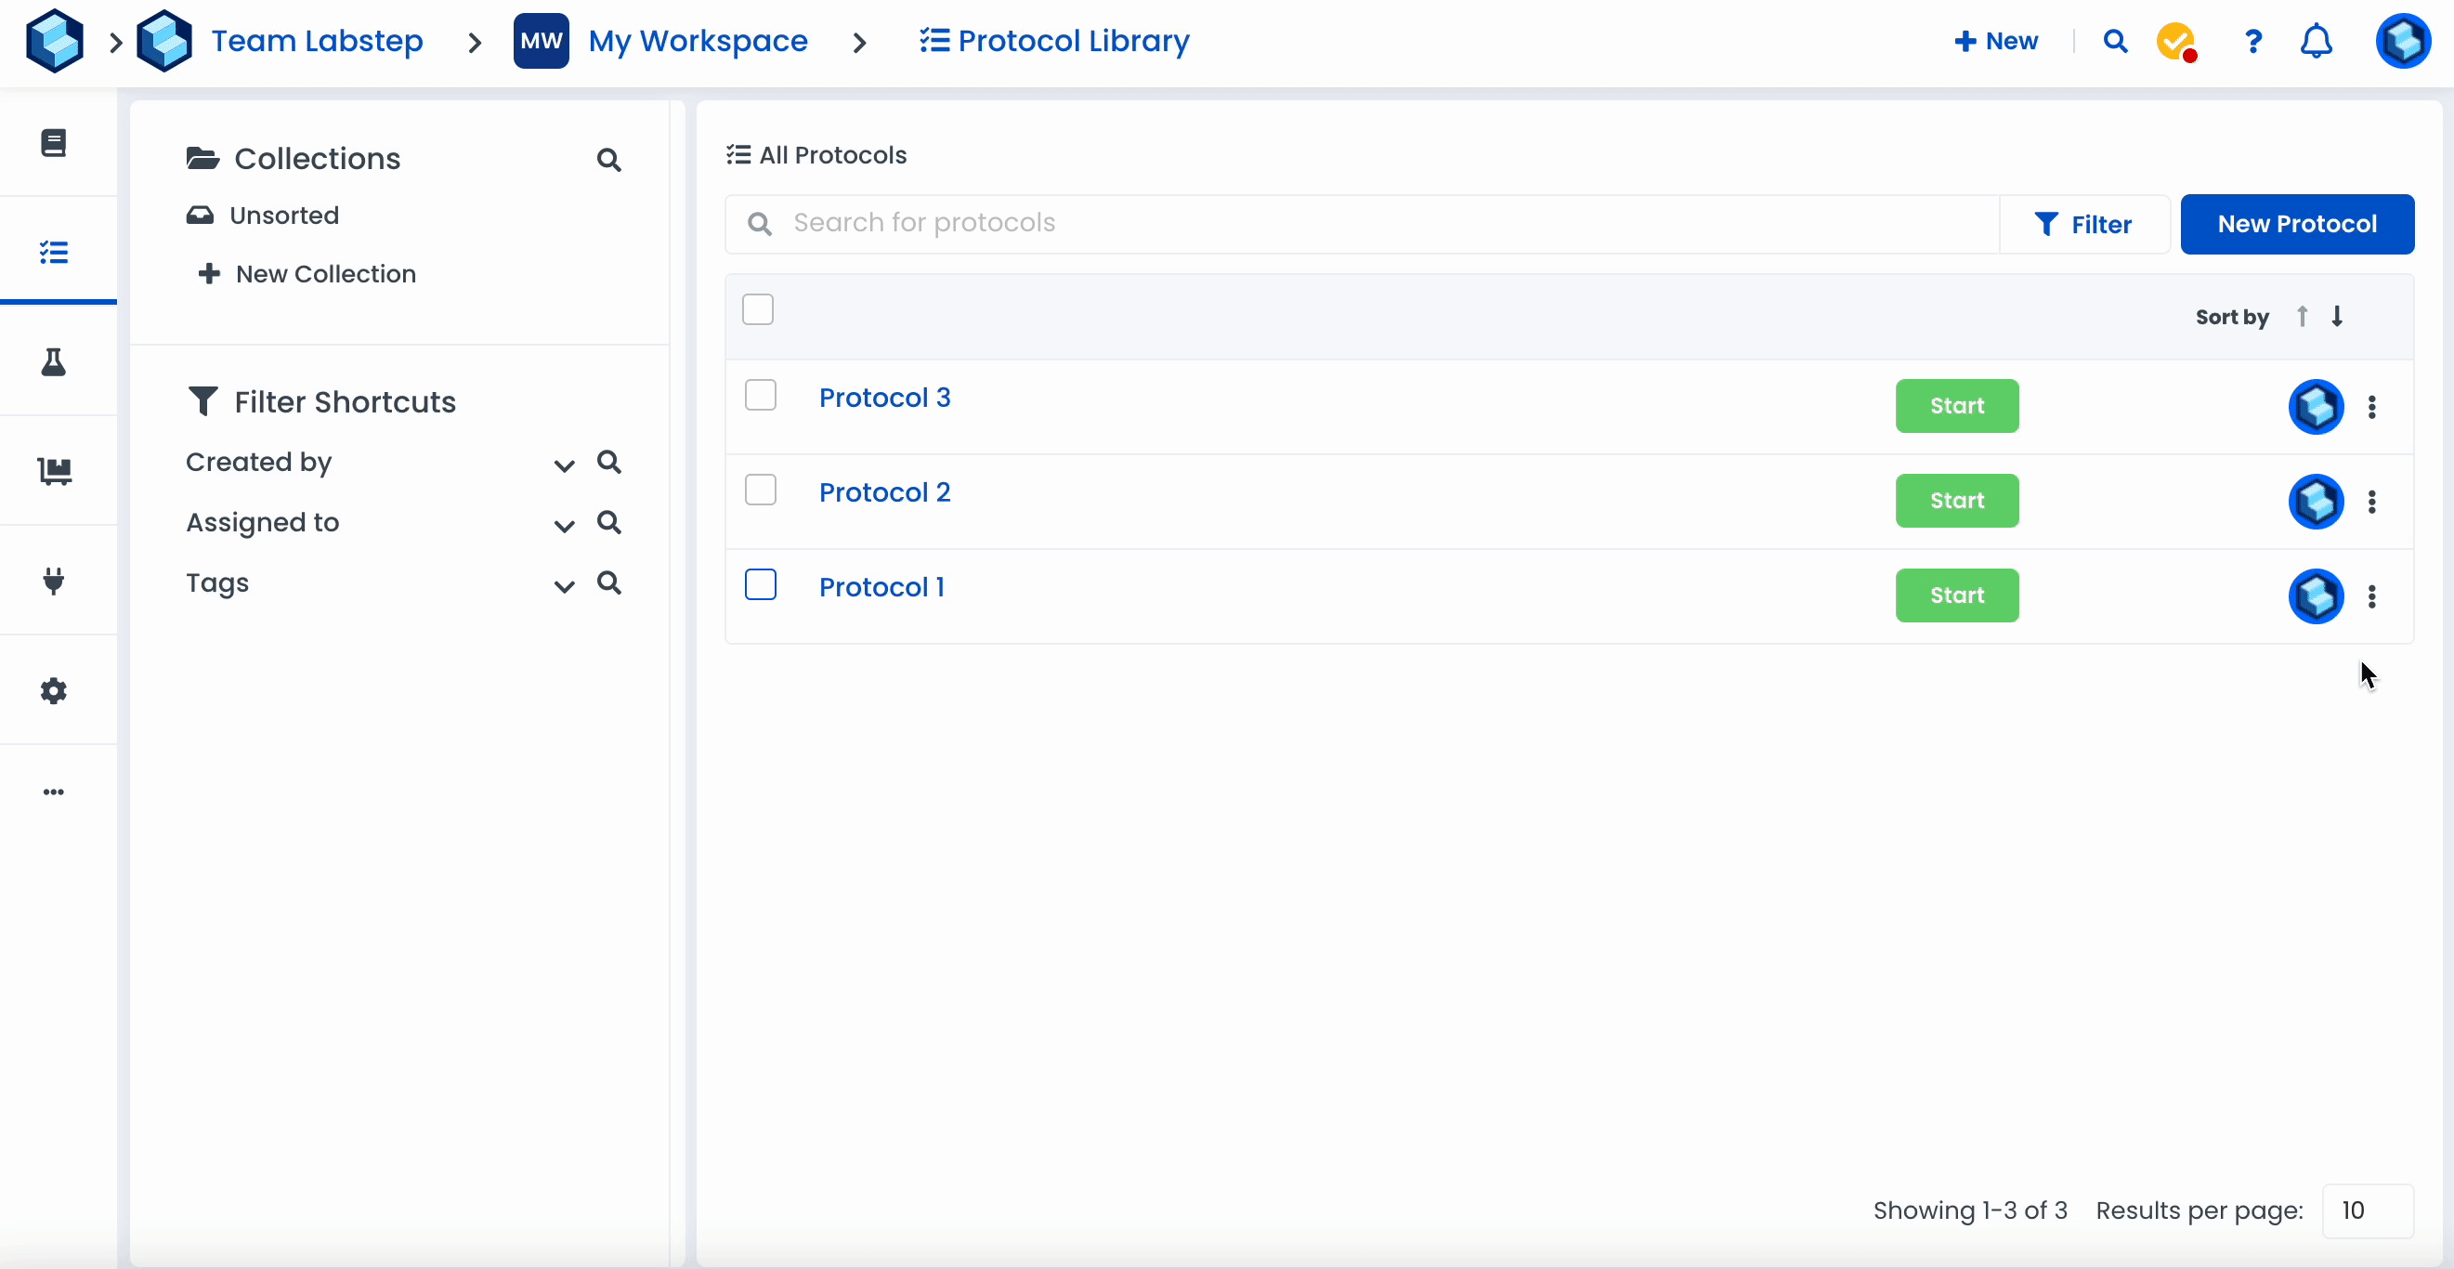Toggle the select-all protocols checkbox
The image size is (2454, 1269).
point(757,309)
